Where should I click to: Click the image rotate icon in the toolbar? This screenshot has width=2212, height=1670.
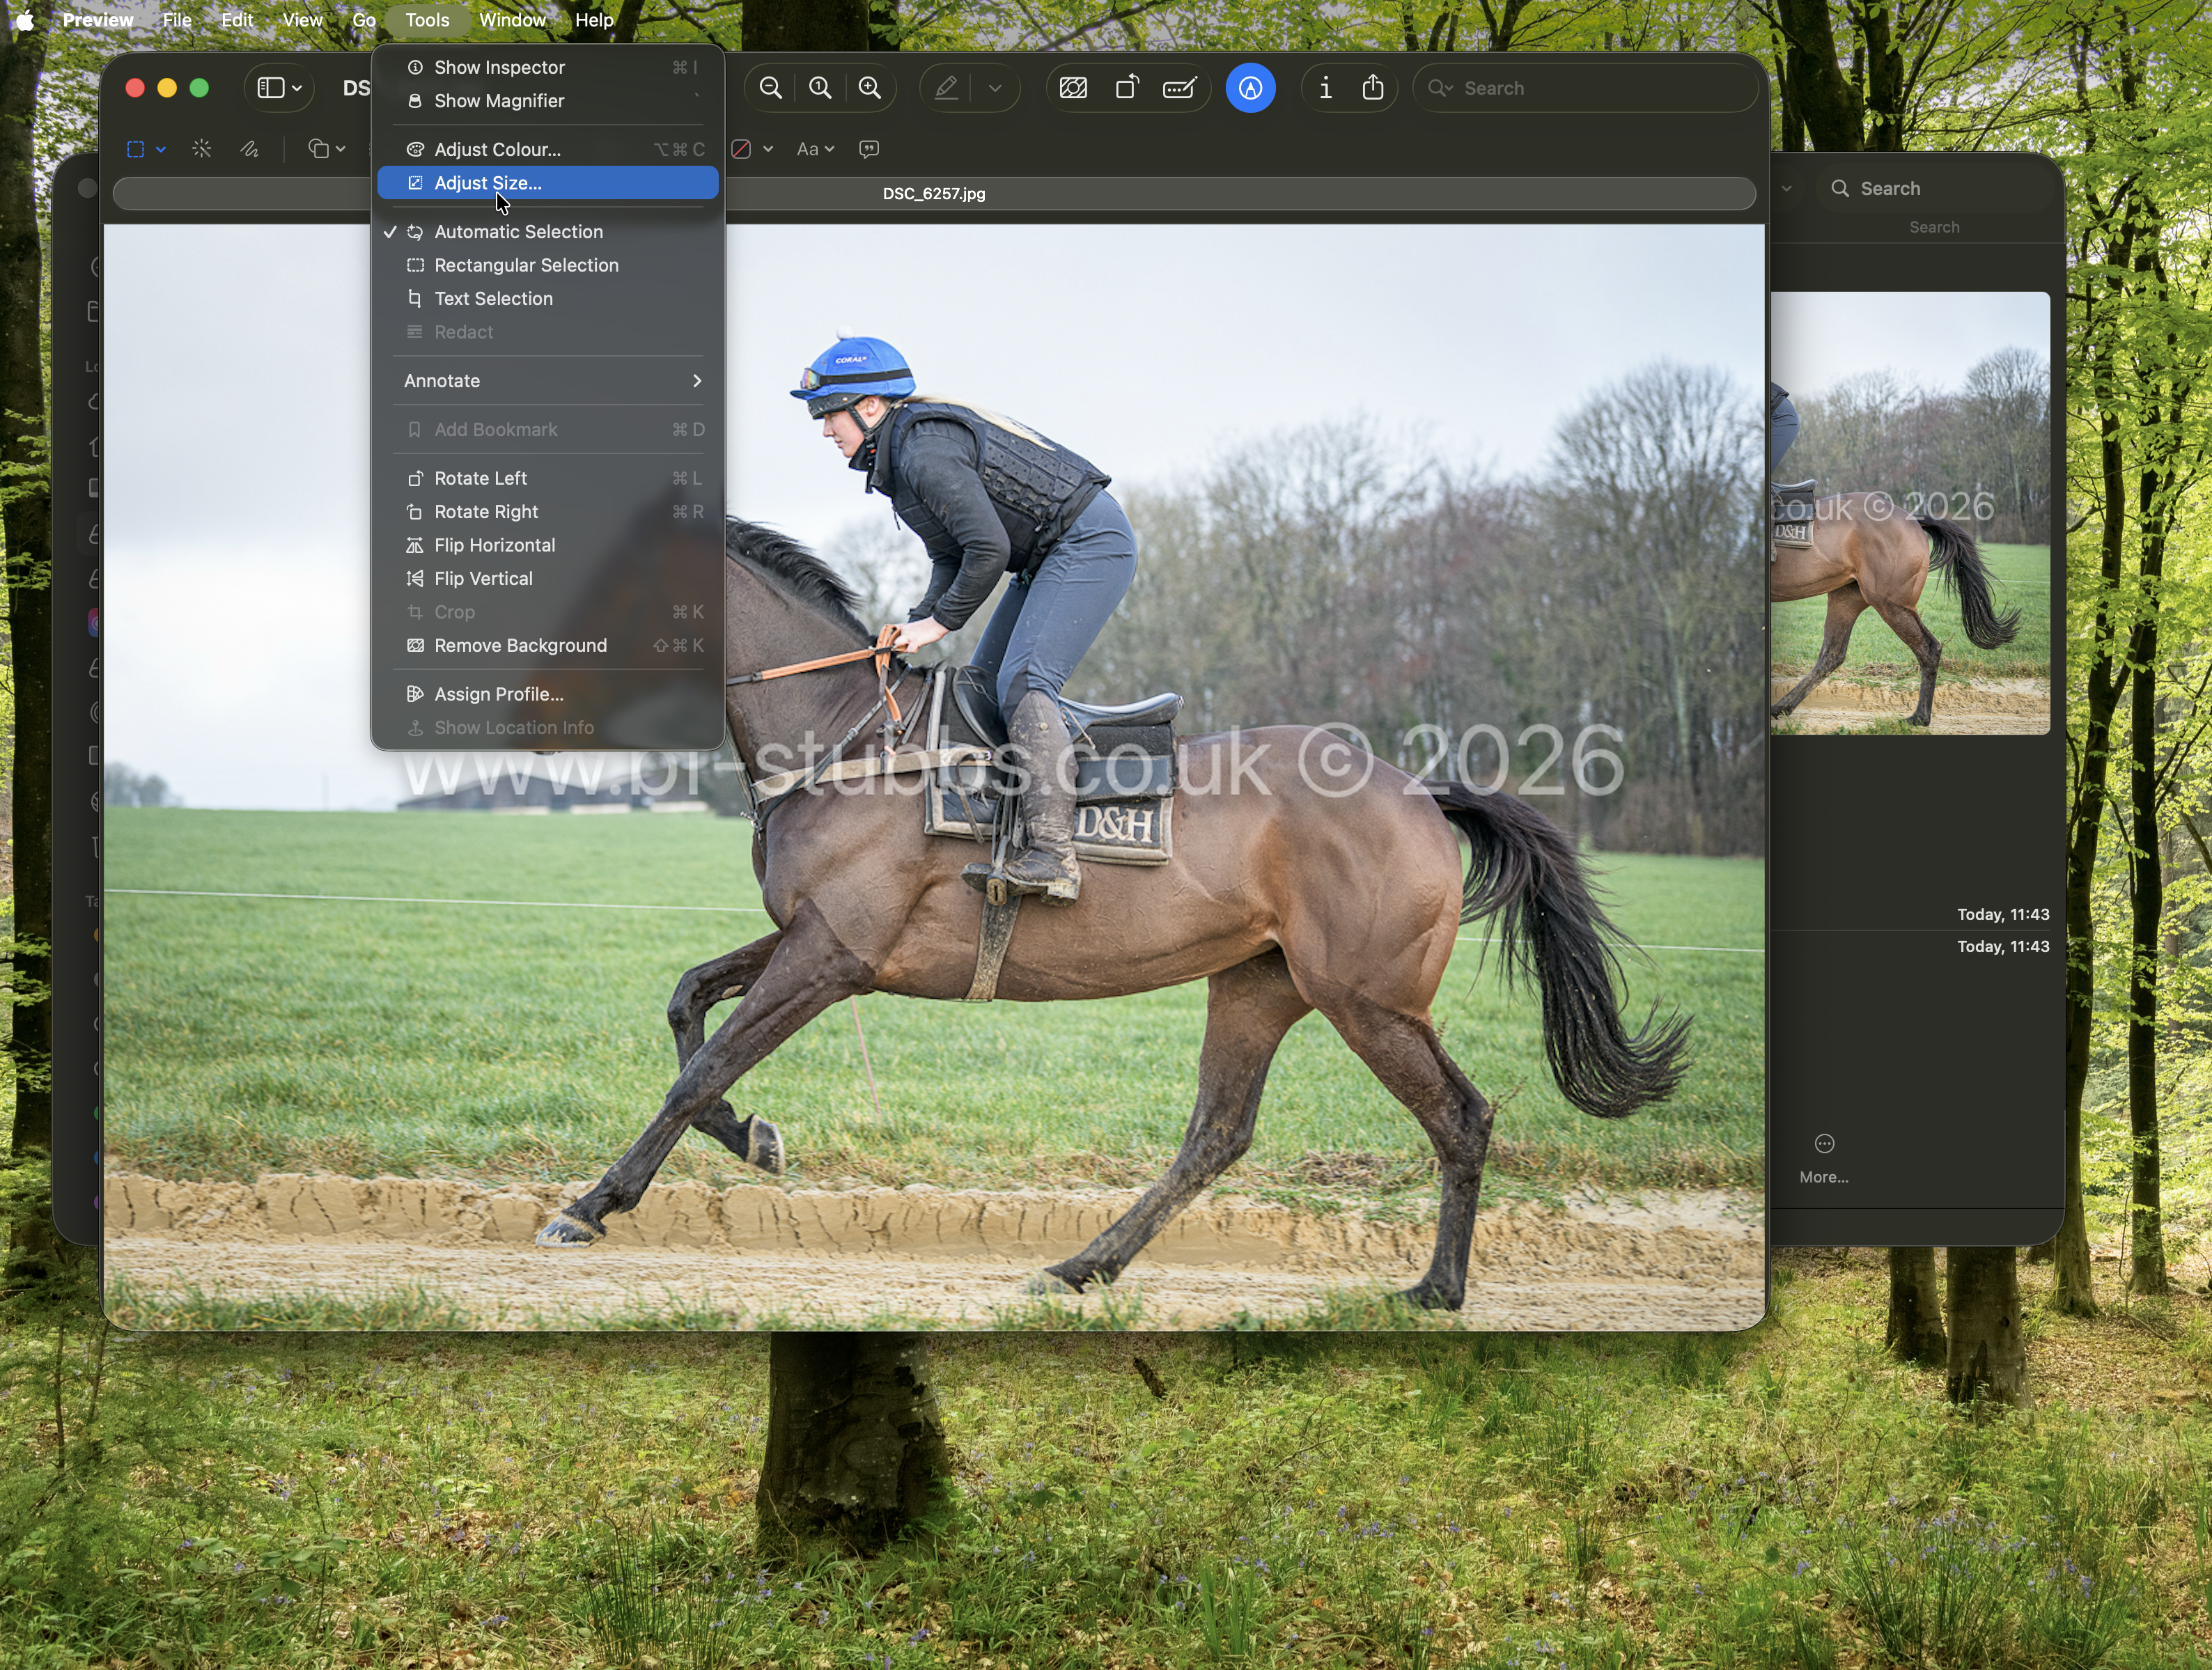pyautogui.click(x=1126, y=88)
